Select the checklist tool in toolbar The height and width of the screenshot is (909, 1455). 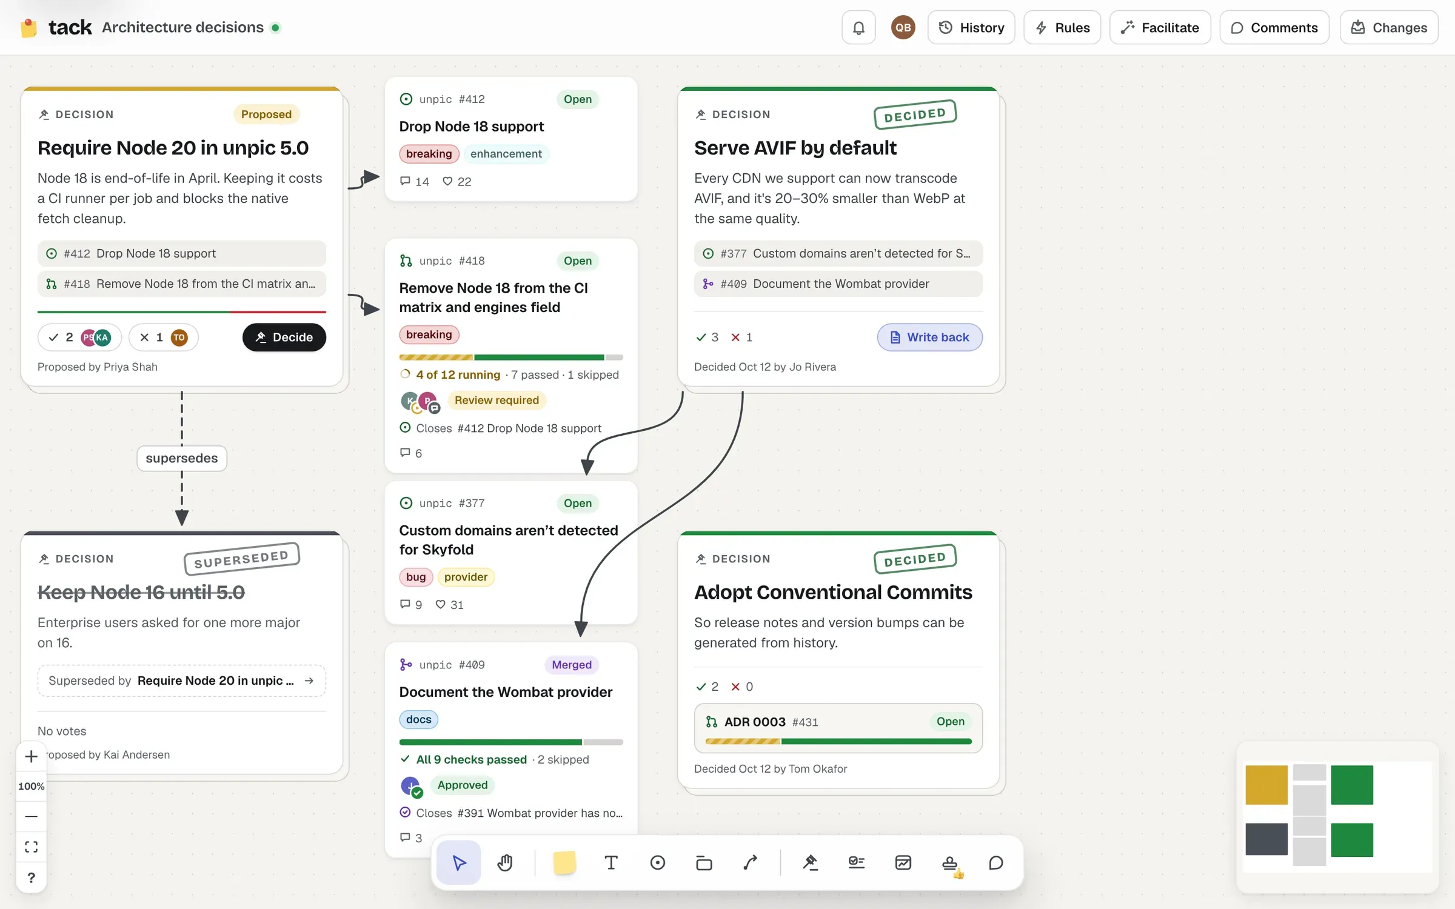click(857, 862)
